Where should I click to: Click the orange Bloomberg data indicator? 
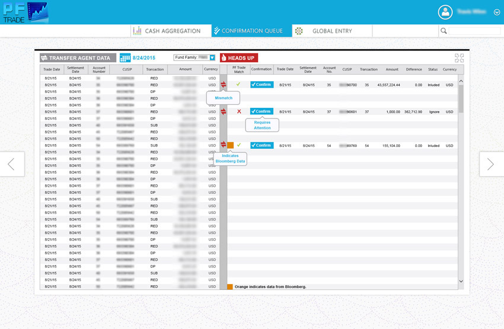[231, 145]
